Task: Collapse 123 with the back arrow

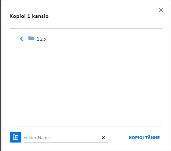Action: coord(21,39)
